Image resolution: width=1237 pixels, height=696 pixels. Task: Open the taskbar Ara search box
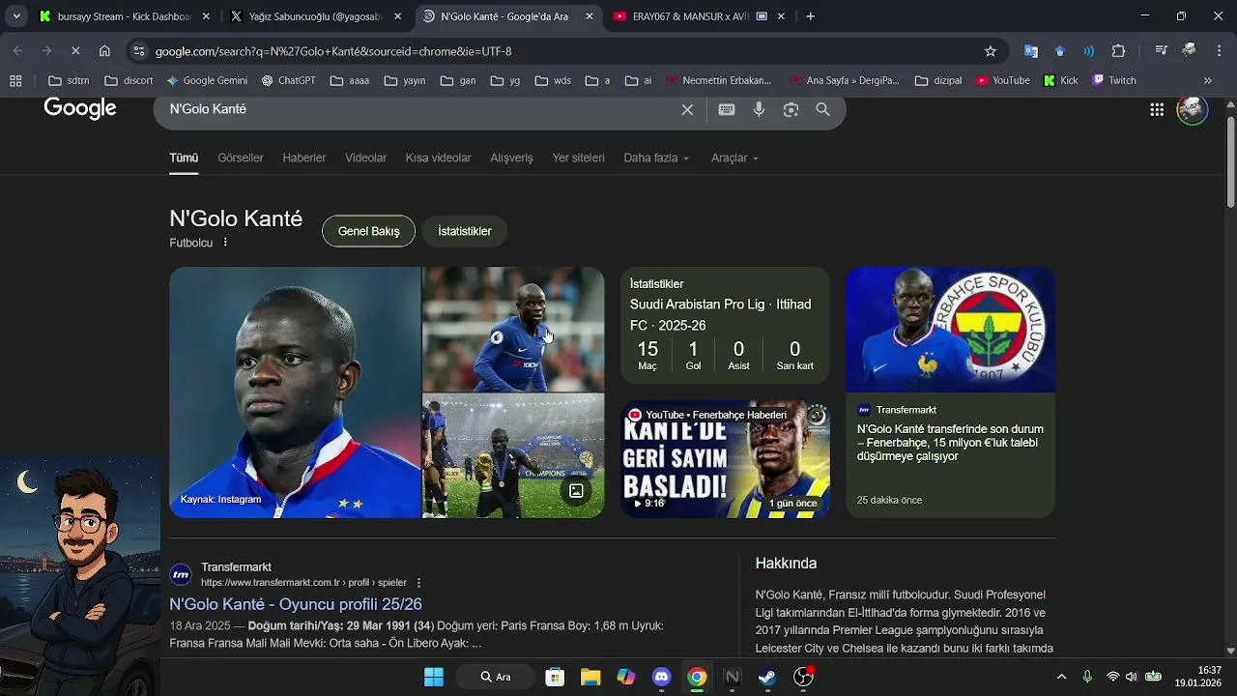click(x=496, y=677)
